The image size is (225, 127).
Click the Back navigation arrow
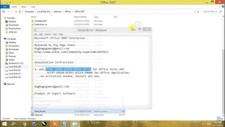pyautogui.click(x=4, y=12)
